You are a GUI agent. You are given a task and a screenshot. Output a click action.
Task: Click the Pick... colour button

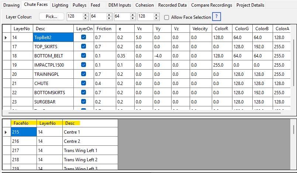coord(52,17)
